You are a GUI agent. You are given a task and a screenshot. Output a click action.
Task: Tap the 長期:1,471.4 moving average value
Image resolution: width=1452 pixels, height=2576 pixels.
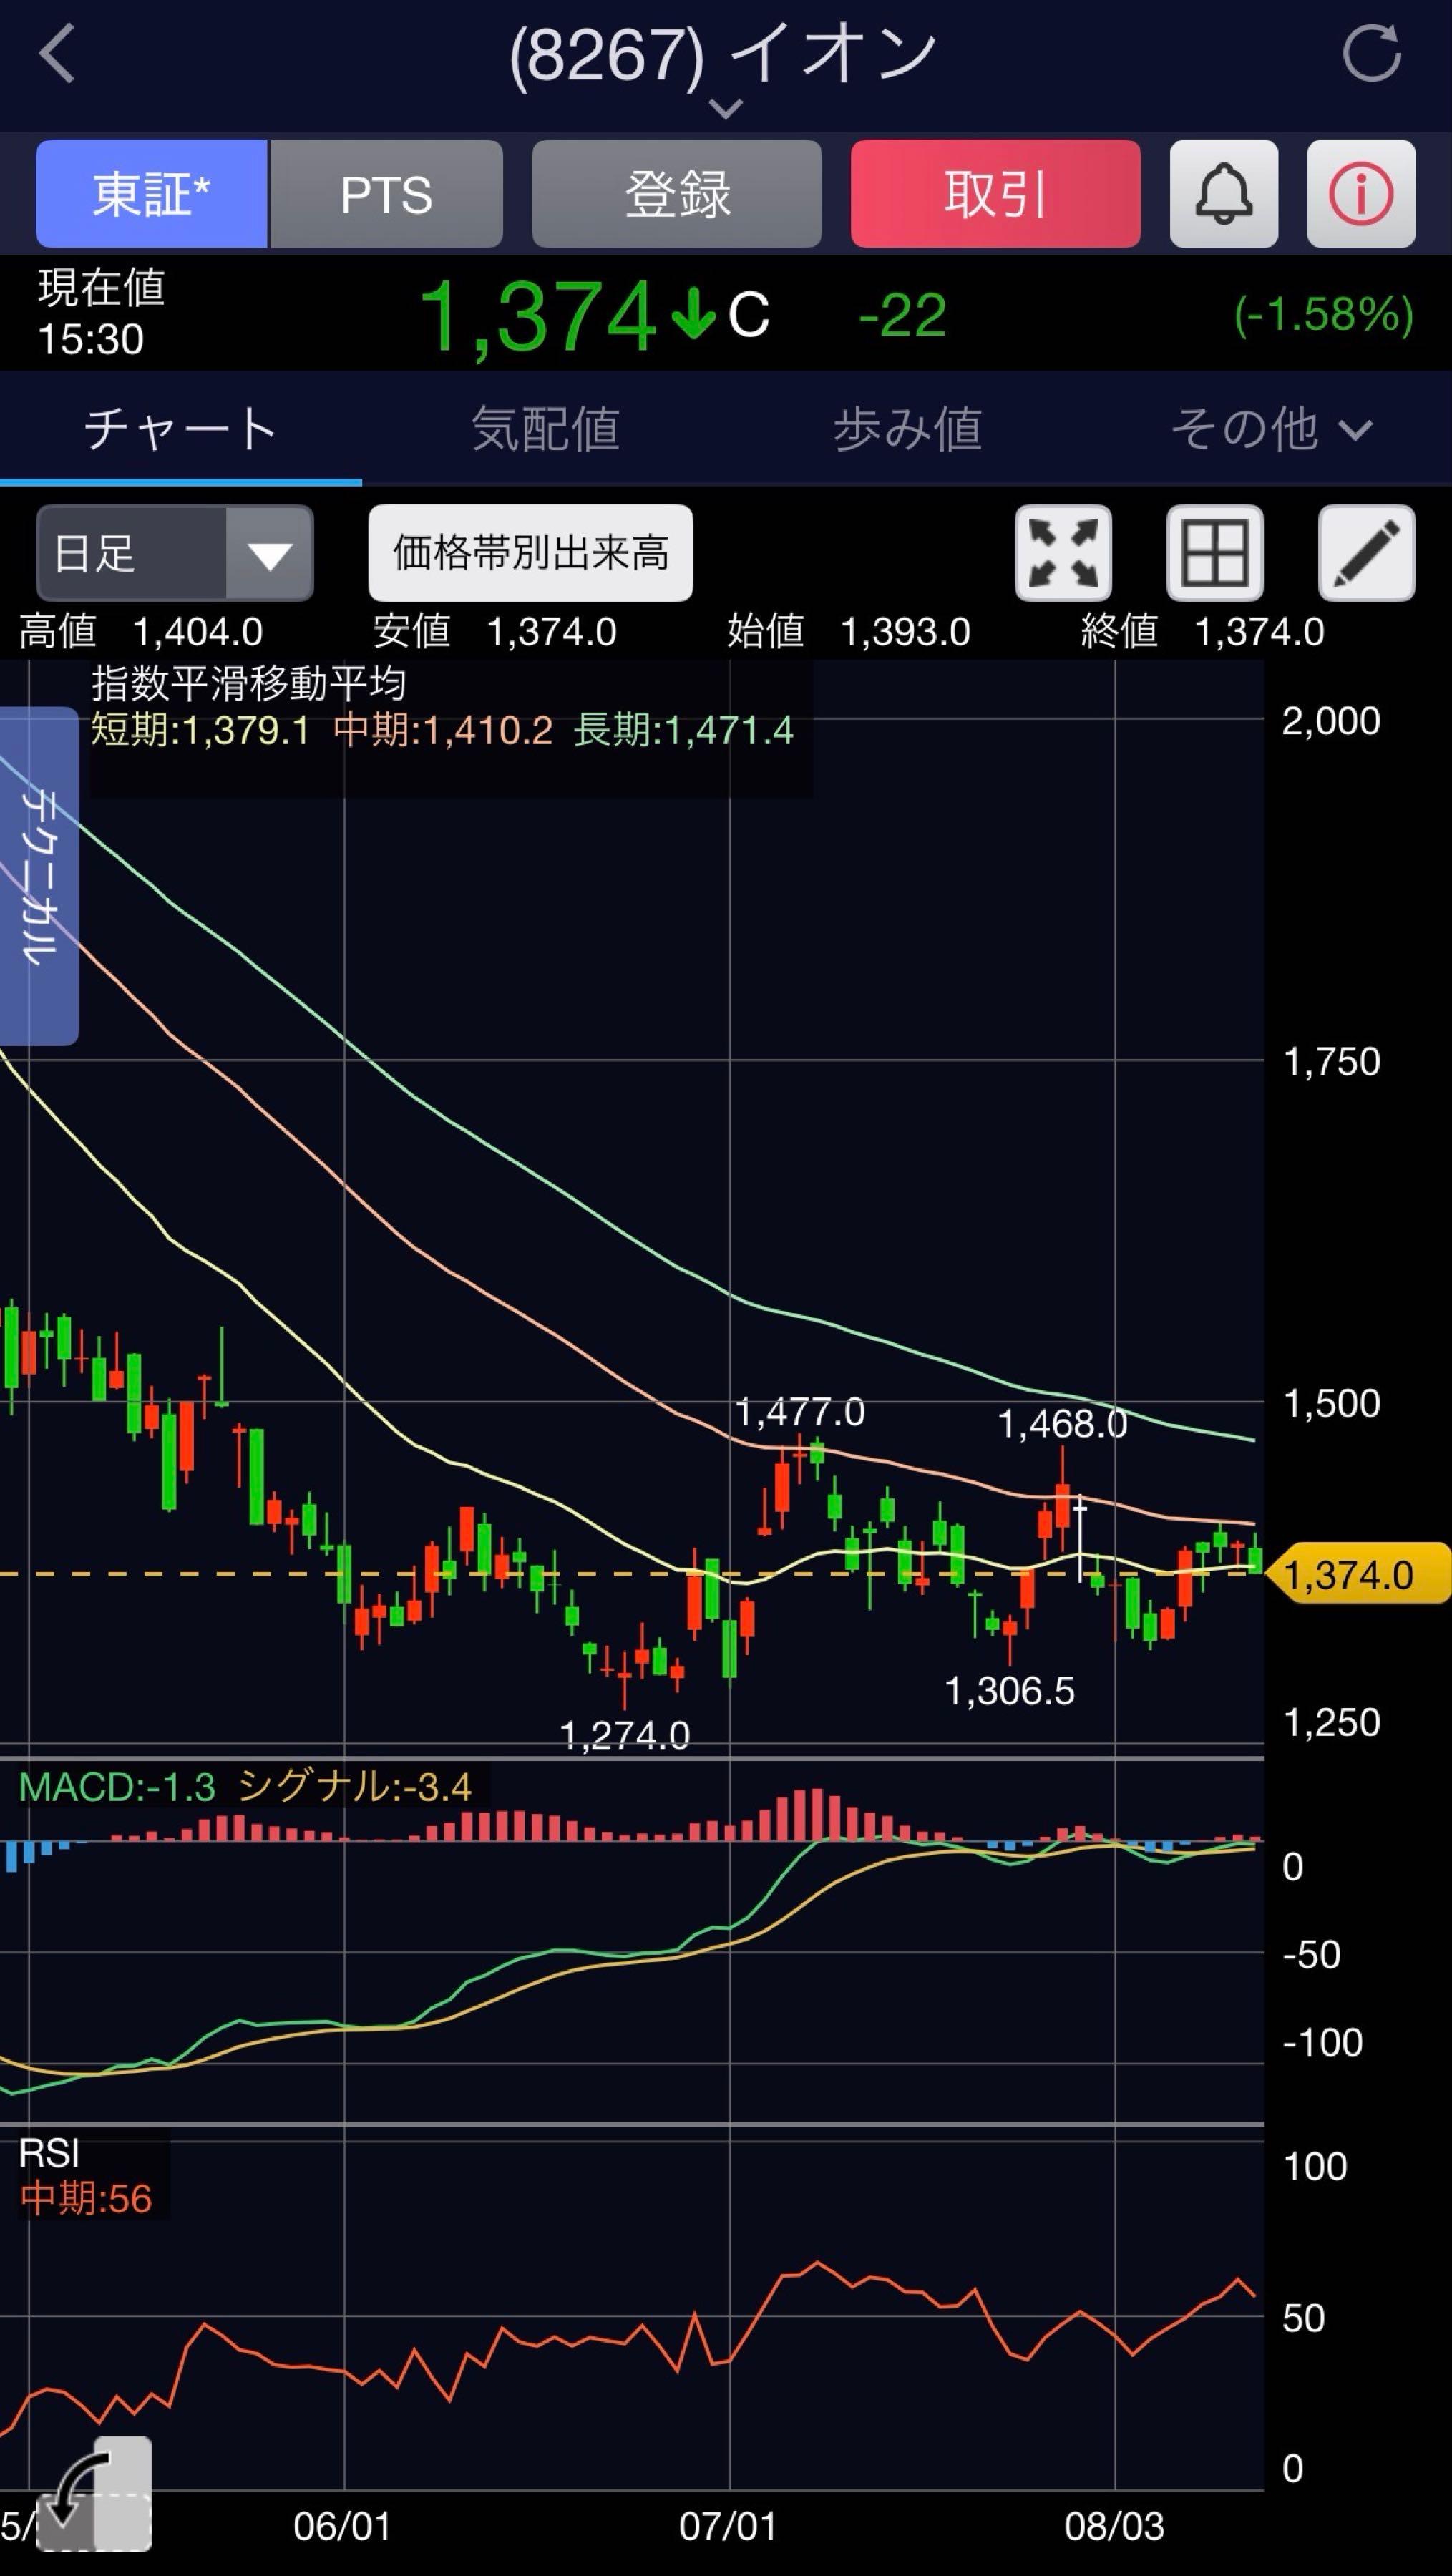[x=684, y=731]
